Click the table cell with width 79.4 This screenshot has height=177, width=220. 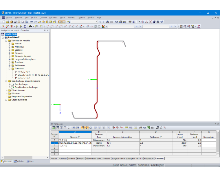[180, 140]
